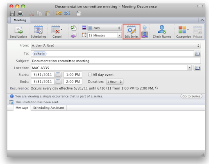Toggle the Private meeting option
This screenshot has width=209, height=164.
coord(198,32)
